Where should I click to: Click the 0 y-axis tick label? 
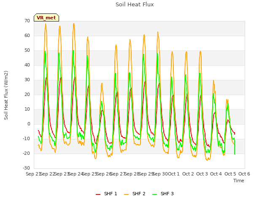[29, 124]
